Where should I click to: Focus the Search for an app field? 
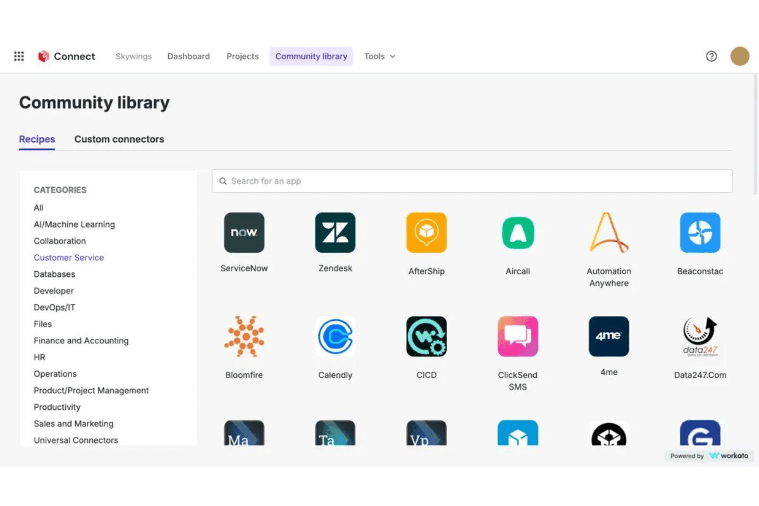coord(472,181)
